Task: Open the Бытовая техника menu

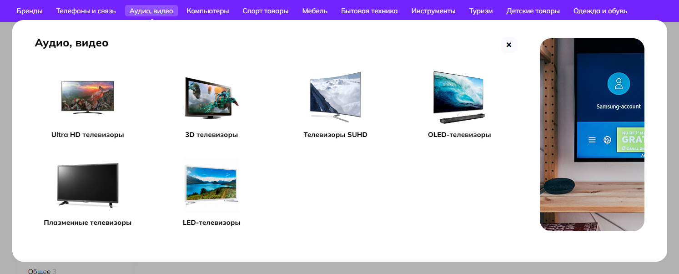Action: click(369, 11)
